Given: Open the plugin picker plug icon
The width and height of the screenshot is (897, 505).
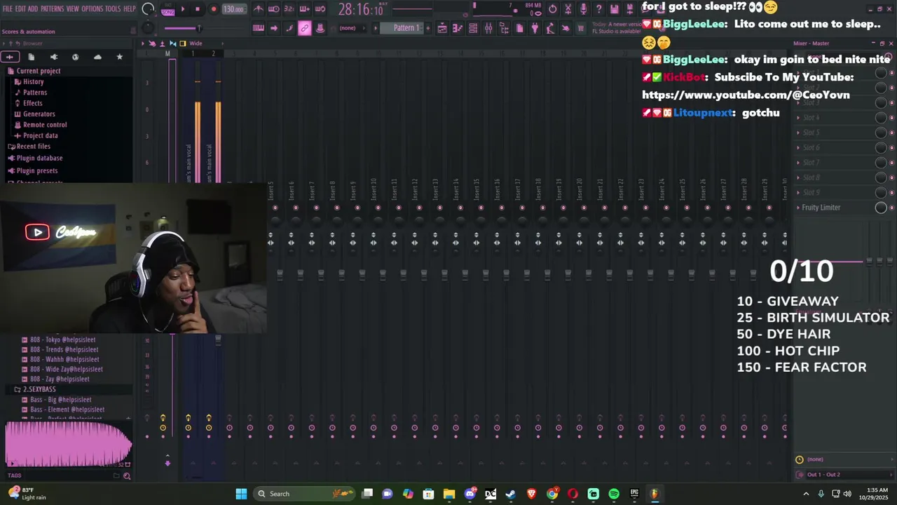Looking at the screenshot, I should click(535, 28).
